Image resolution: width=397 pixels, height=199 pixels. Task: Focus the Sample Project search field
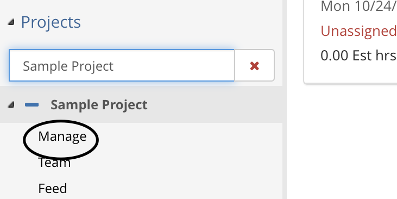click(x=122, y=65)
